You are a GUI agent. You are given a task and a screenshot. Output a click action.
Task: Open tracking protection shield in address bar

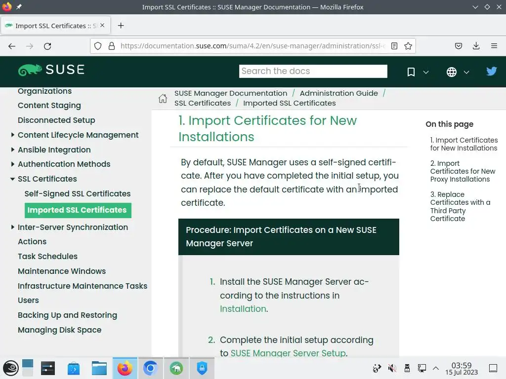pyautogui.click(x=98, y=46)
